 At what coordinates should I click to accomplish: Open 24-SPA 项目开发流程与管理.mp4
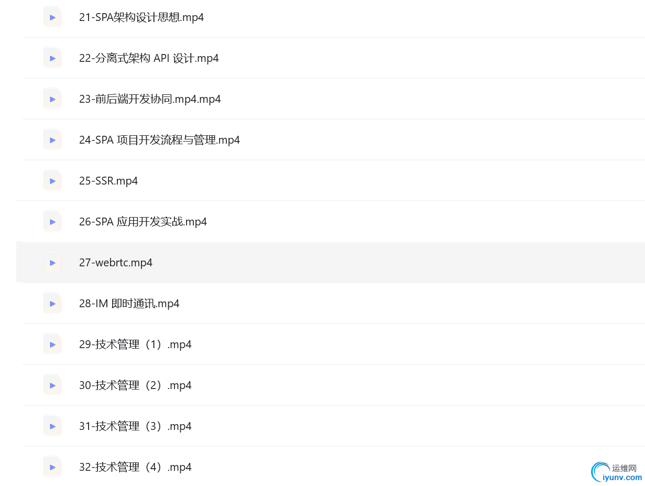click(x=159, y=140)
